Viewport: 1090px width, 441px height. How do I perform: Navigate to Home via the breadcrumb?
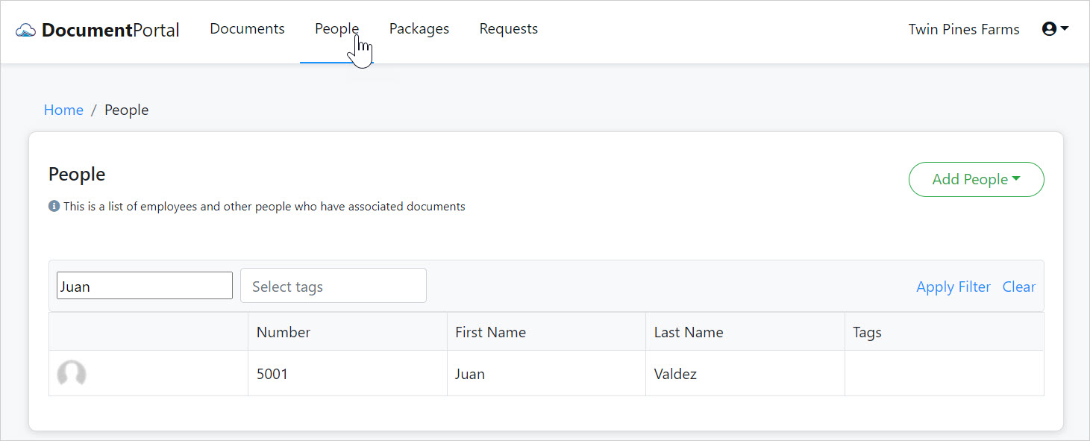63,110
